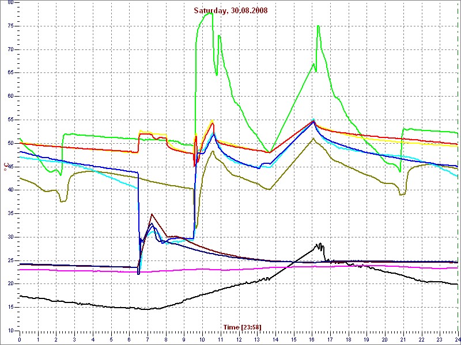
Task: Click the hour '19' label on time axis
Action: 366,340
